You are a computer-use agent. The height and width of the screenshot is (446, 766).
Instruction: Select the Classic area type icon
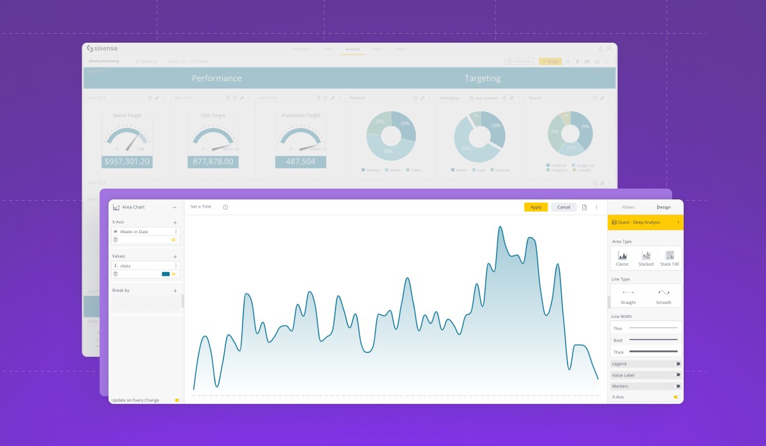622,255
